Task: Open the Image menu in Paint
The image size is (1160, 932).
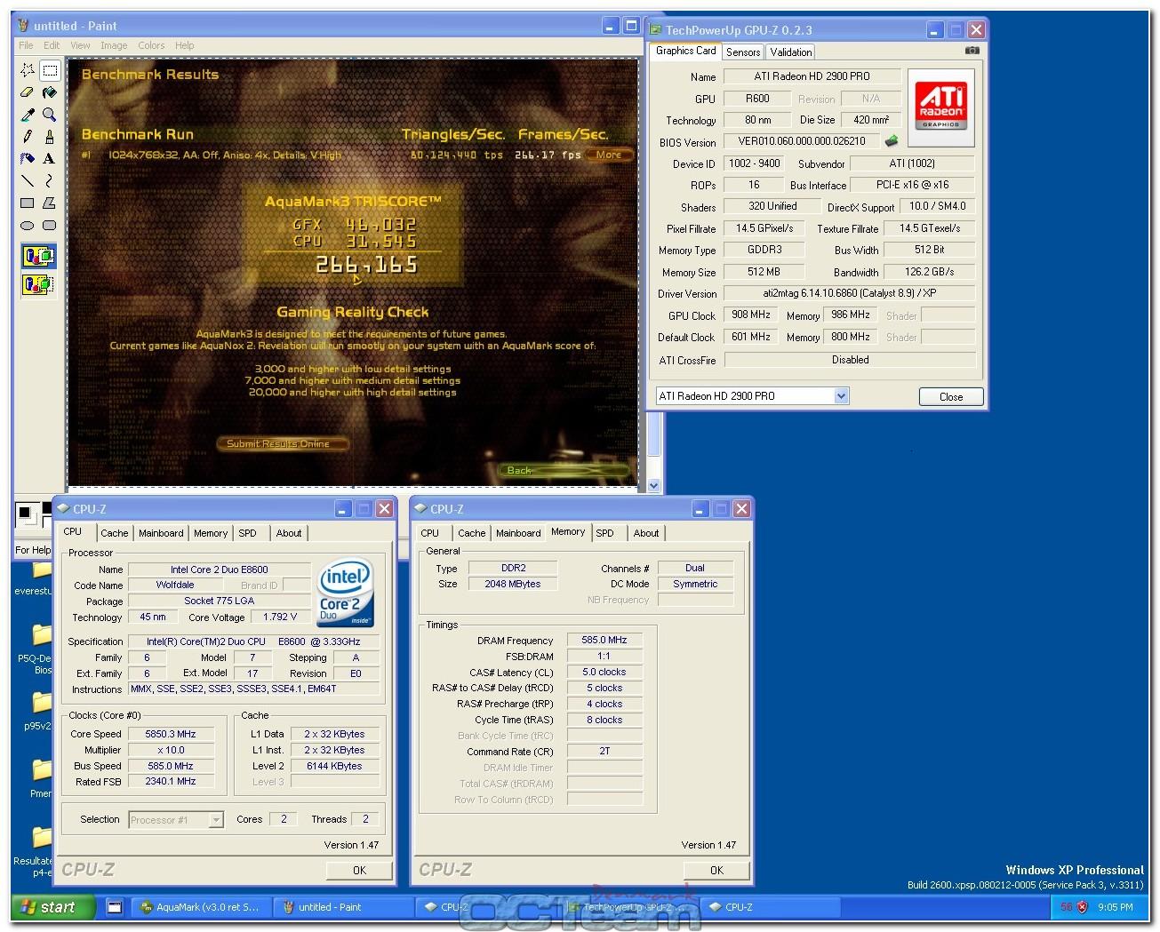Action: pyautogui.click(x=114, y=45)
